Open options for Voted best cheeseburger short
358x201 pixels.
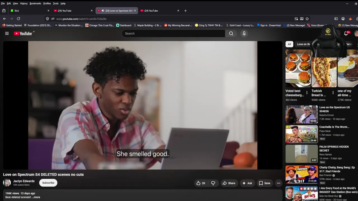pos(307,92)
